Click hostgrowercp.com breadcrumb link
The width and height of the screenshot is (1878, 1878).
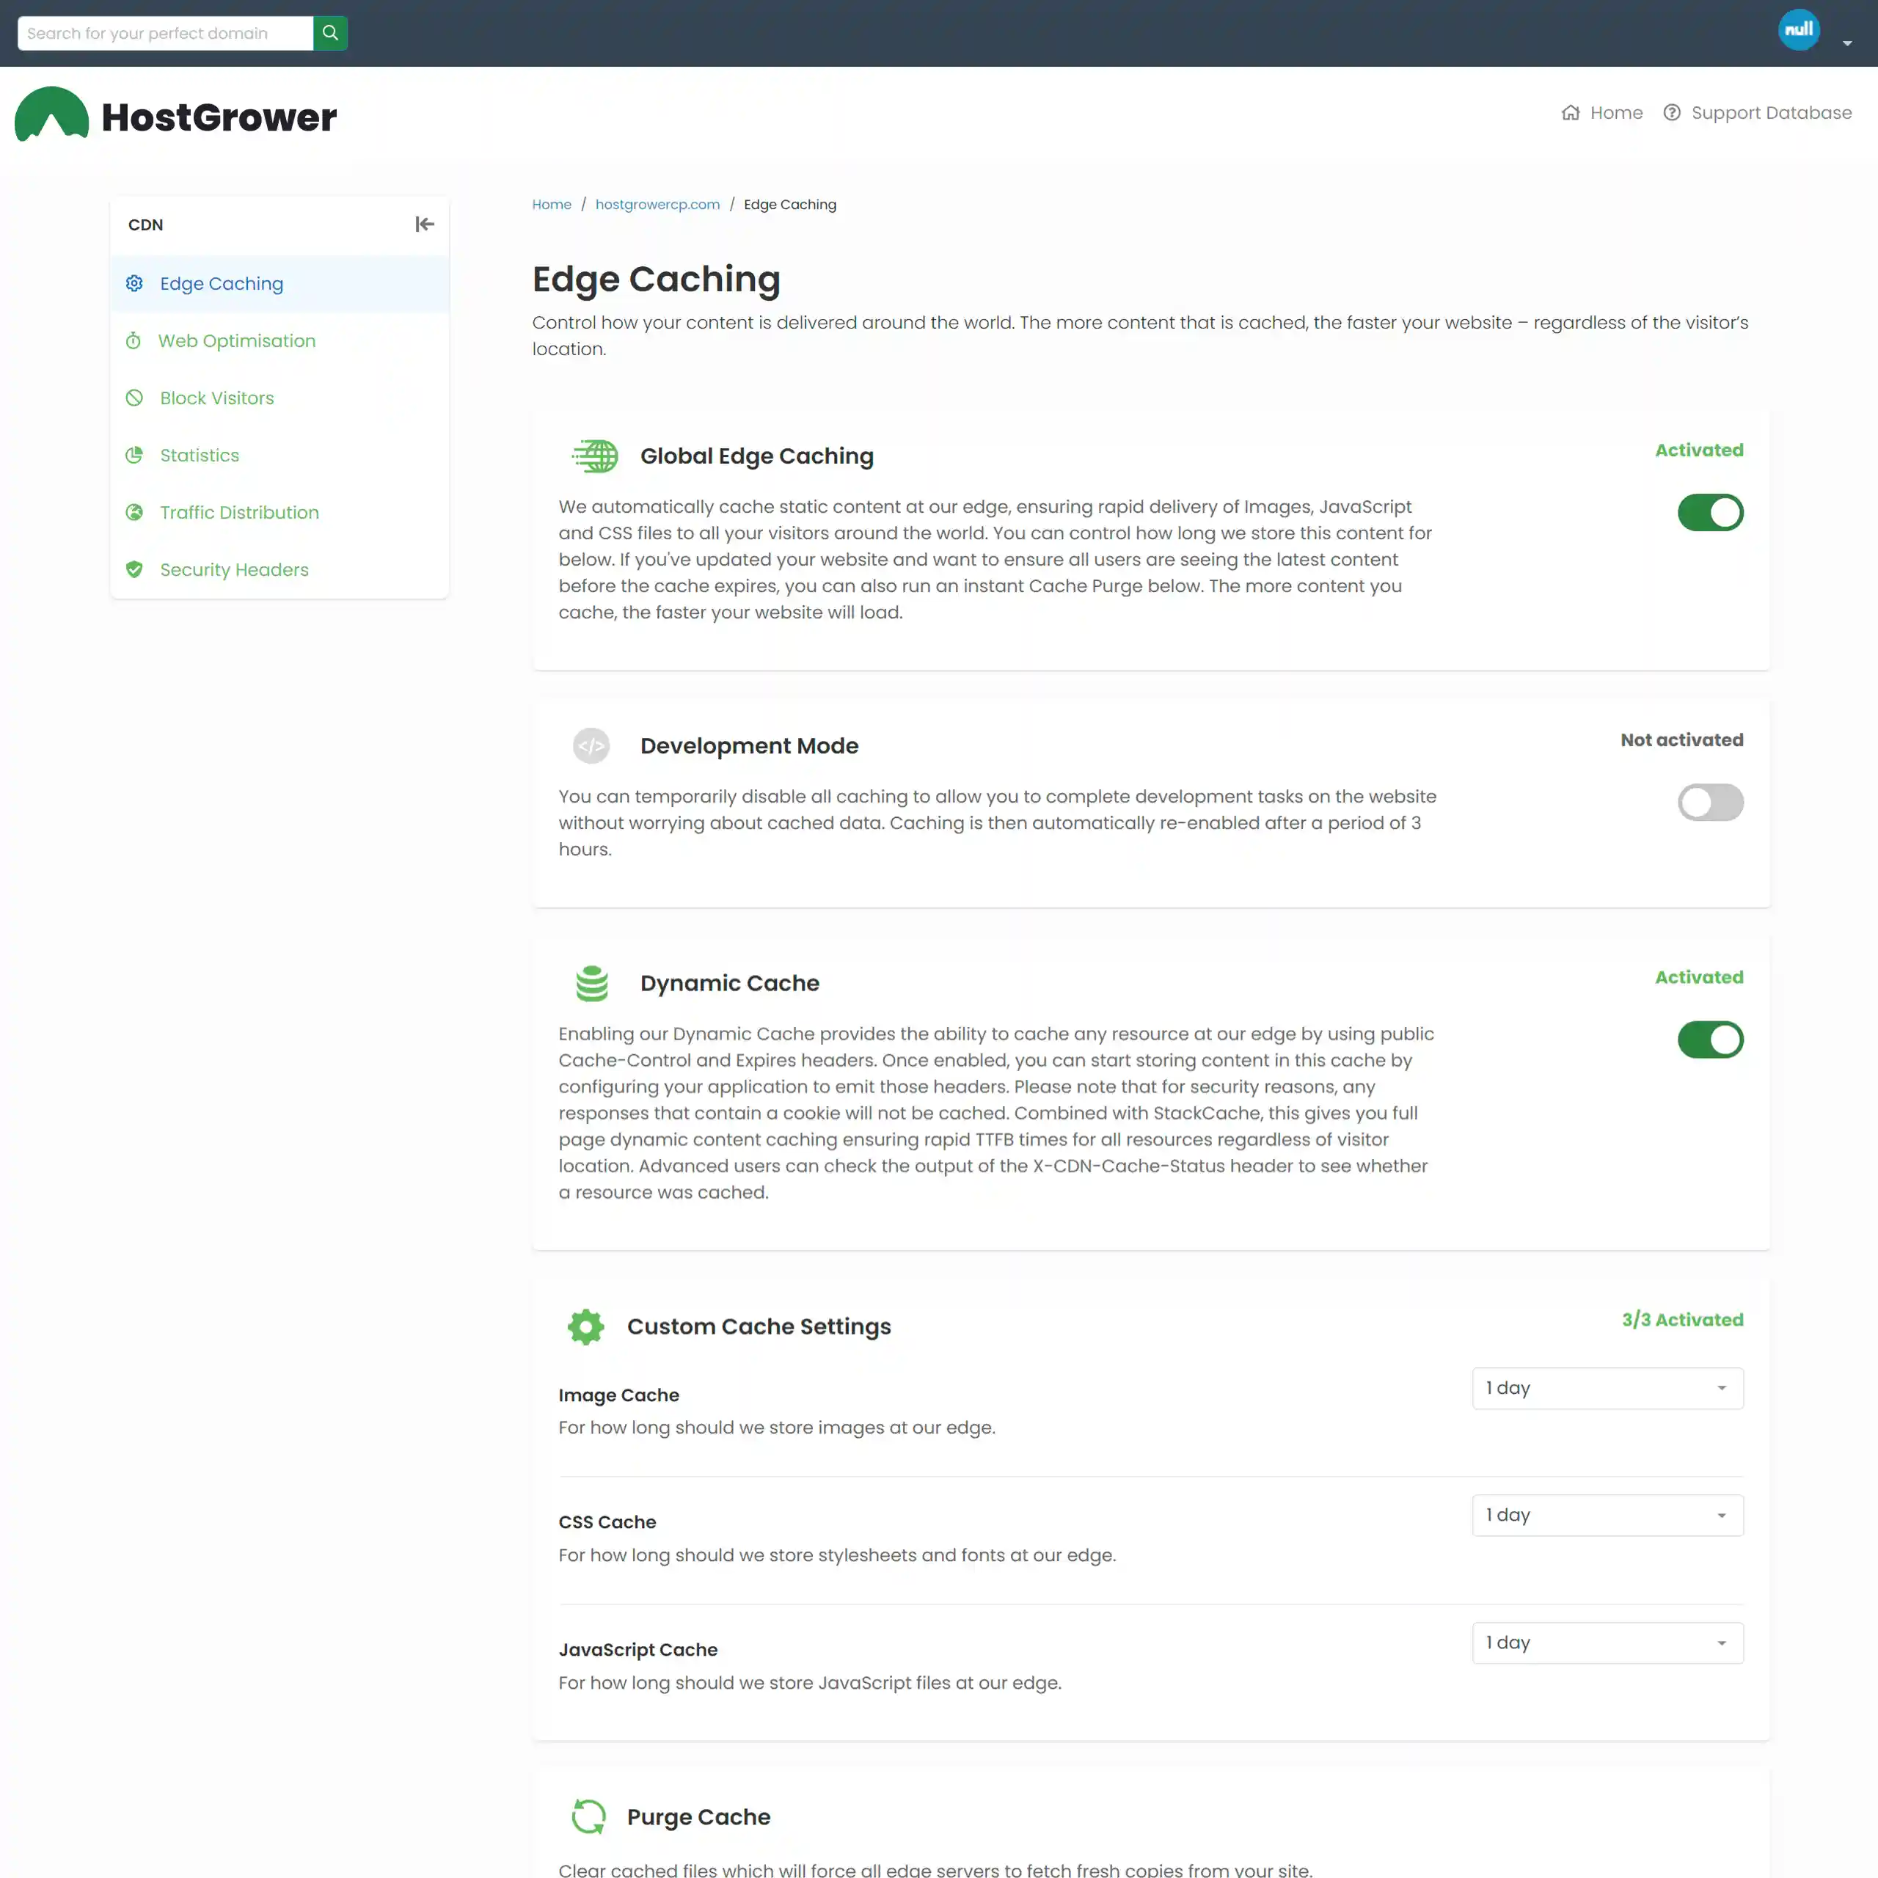(658, 204)
